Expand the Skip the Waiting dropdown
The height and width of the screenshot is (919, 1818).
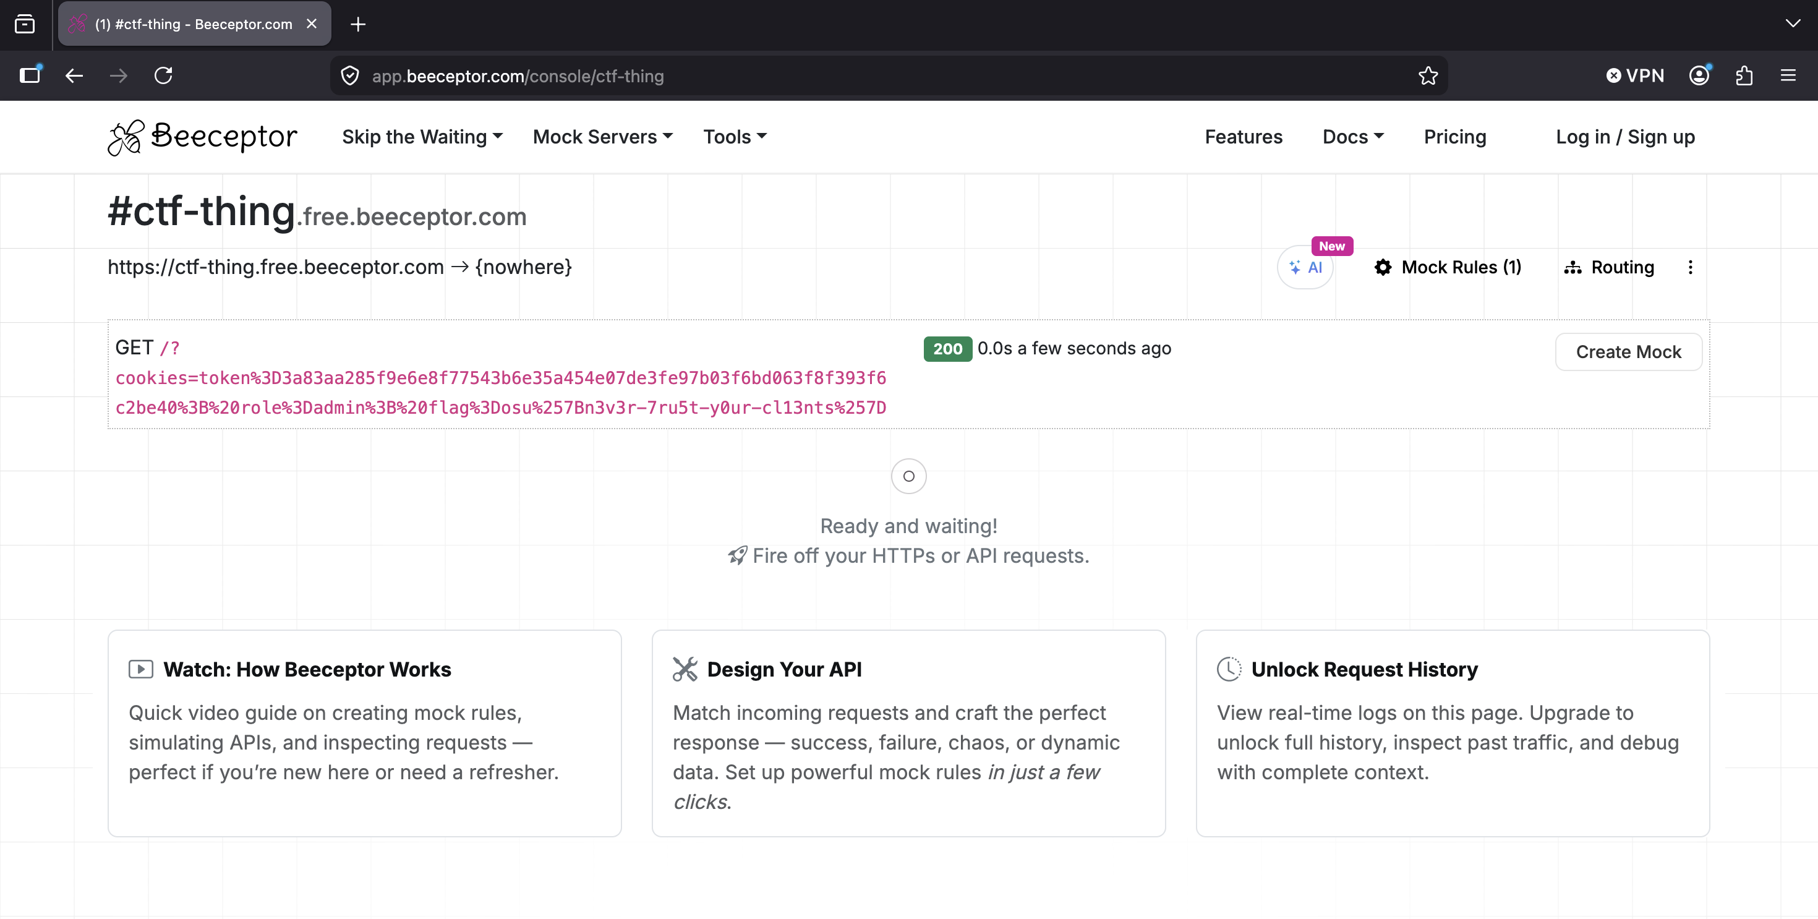422,137
